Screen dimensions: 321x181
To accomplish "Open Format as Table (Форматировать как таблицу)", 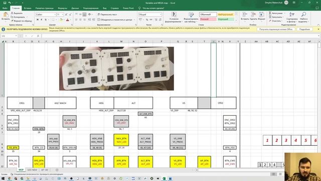I will click(x=191, y=17).
